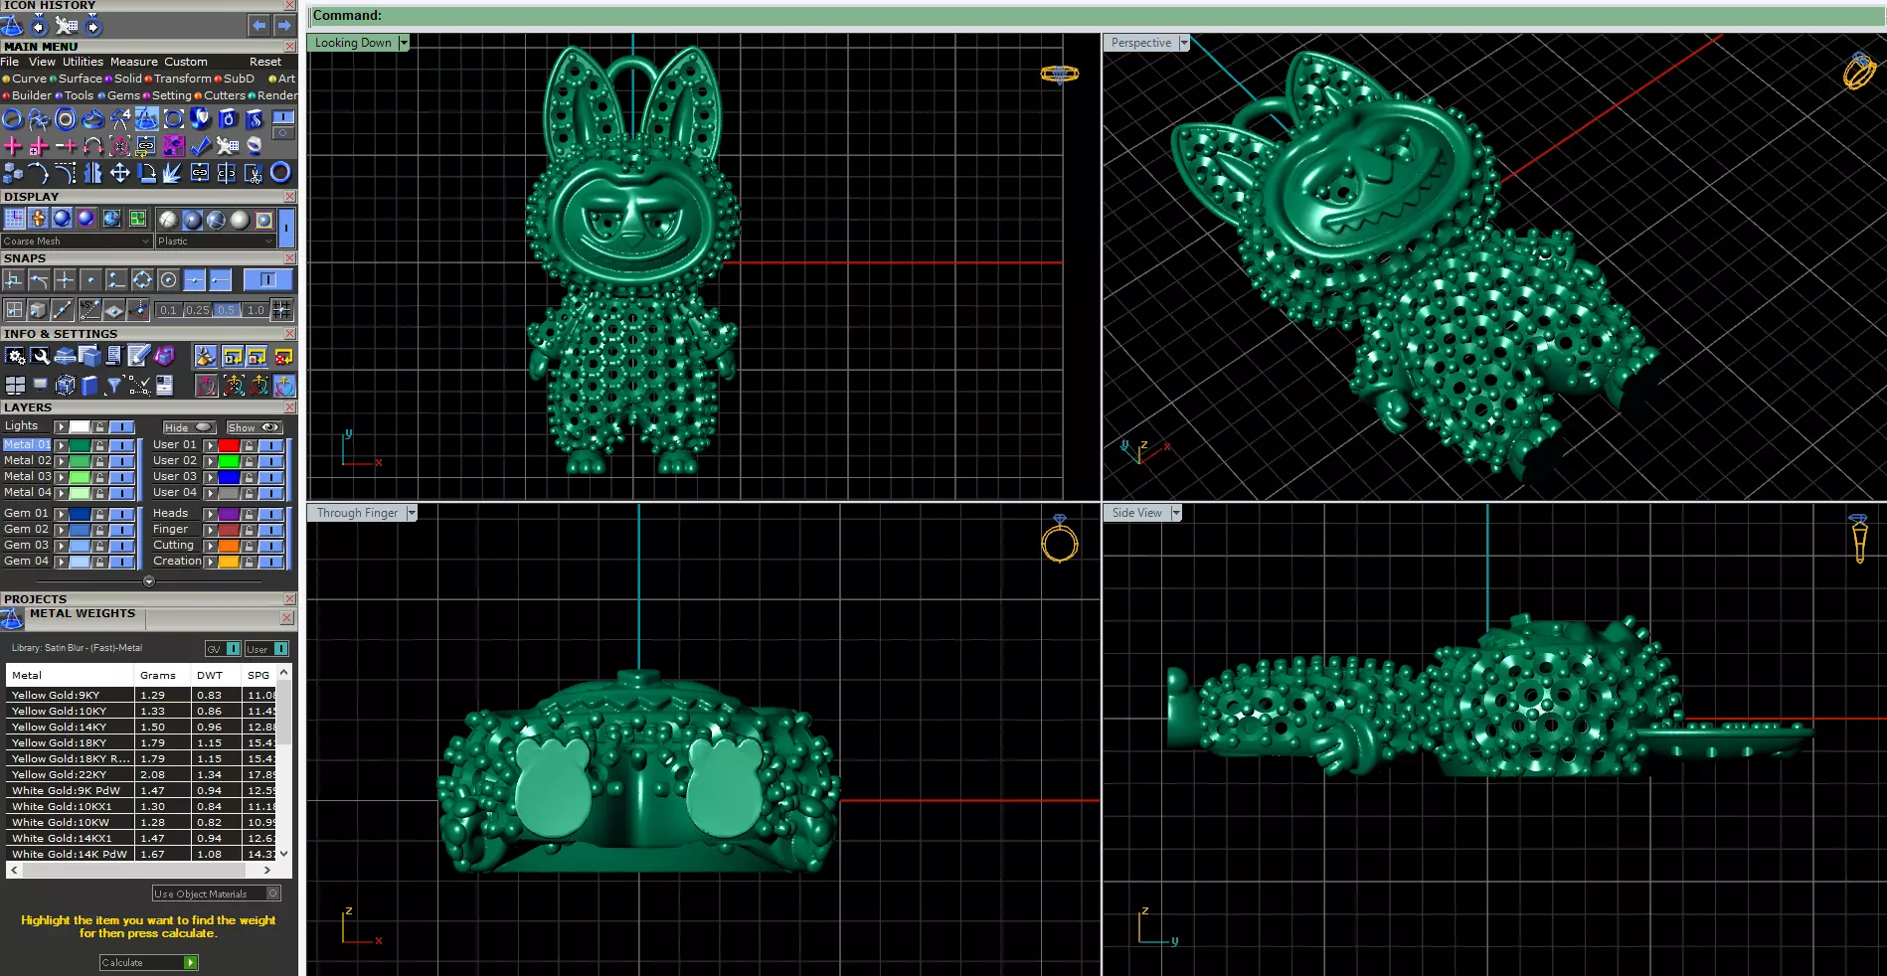Open the Coarse Mesh dropdown
1887x976 pixels.
77,242
